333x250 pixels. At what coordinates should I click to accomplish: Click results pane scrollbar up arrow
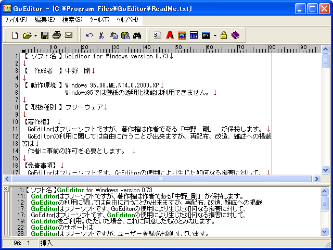(x=324, y=191)
